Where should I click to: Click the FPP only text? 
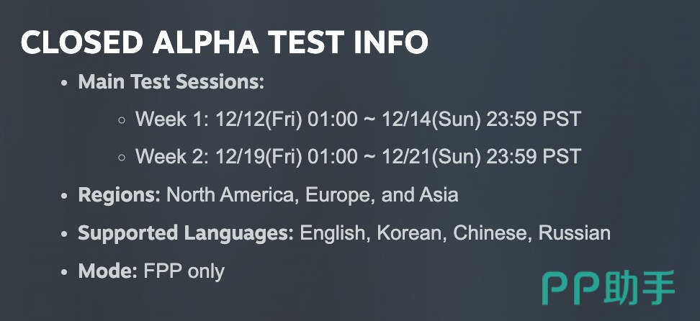[184, 271]
